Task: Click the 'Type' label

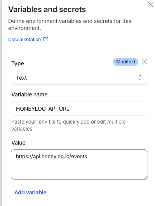Action: coord(18,63)
